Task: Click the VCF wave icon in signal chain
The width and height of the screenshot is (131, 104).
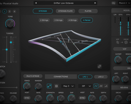Action: tap(118, 42)
